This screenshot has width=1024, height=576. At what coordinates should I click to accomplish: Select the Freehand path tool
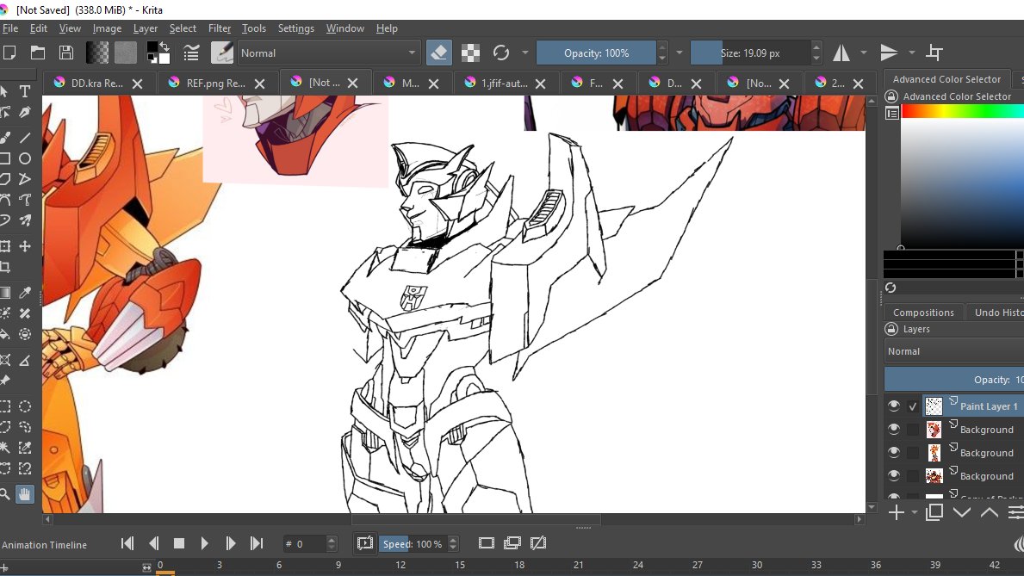25,200
